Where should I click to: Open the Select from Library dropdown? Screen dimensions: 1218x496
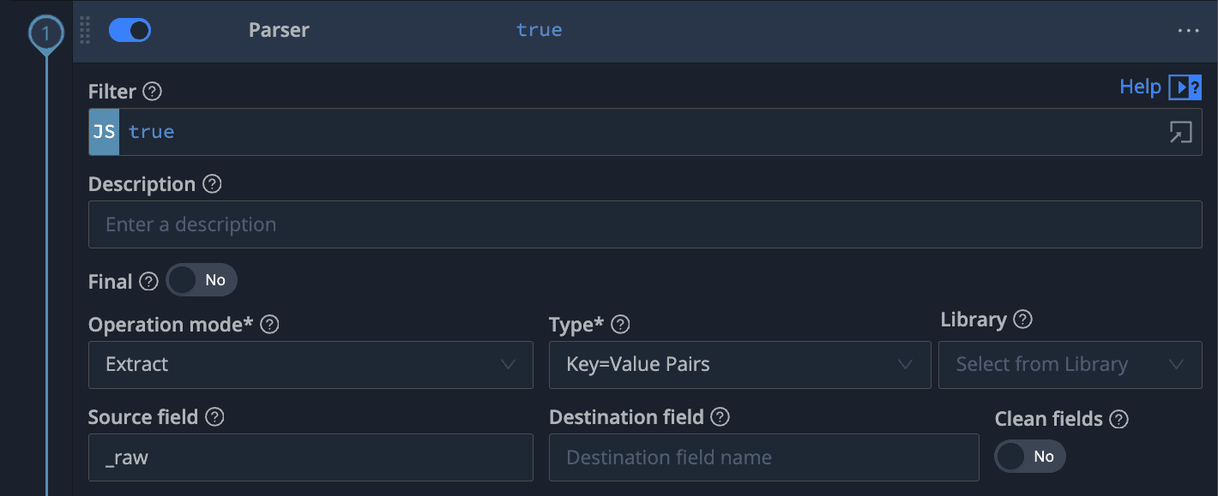pos(1070,365)
